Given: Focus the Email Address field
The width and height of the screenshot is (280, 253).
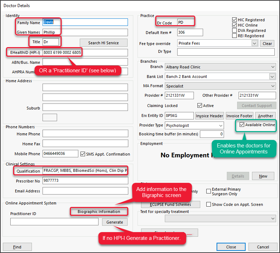Looking at the screenshot, I should [x=85, y=191].
